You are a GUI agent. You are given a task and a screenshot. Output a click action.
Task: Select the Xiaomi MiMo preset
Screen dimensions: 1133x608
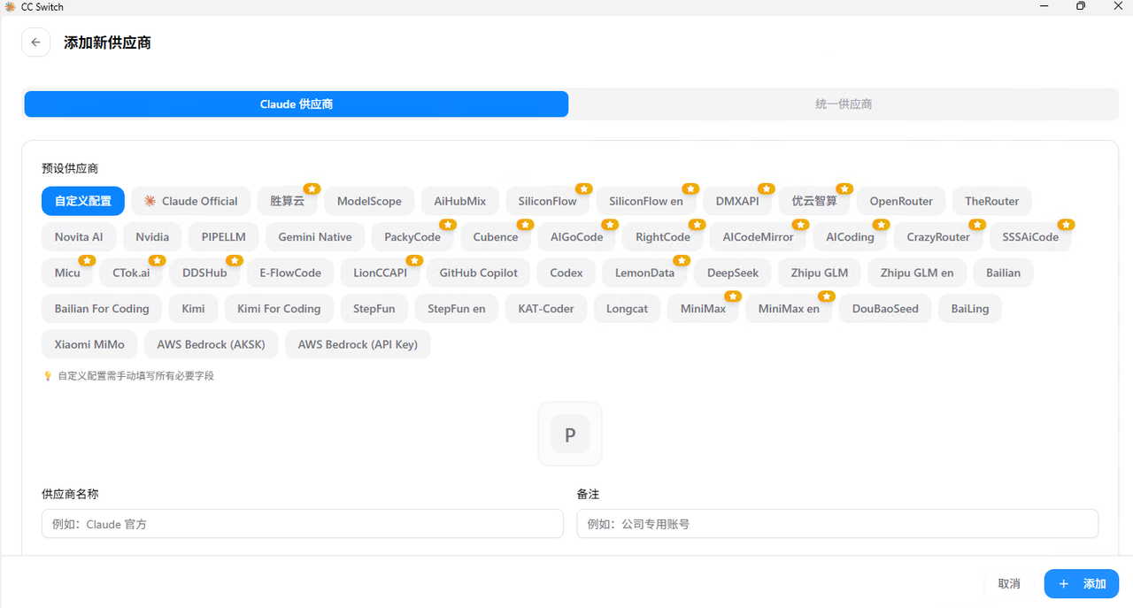point(89,344)
